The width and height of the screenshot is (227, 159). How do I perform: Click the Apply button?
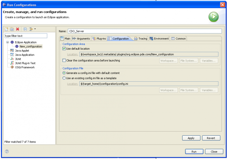(191, 138)
